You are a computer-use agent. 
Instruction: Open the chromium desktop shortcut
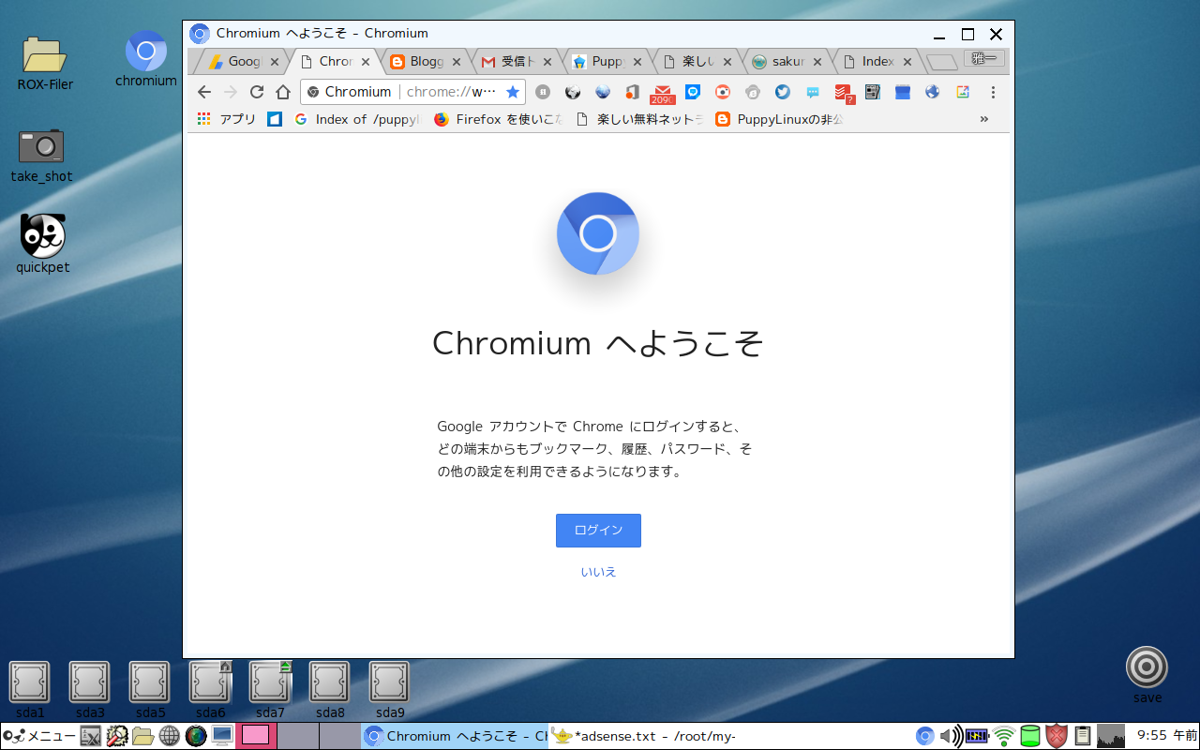pyautogui.click(x=146, y=59)
